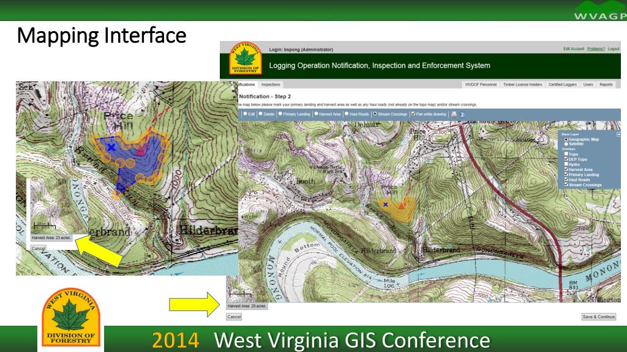627x352 pixels.
Task: Open the WVDOF Personnel tab
Action: click(481, 84)
